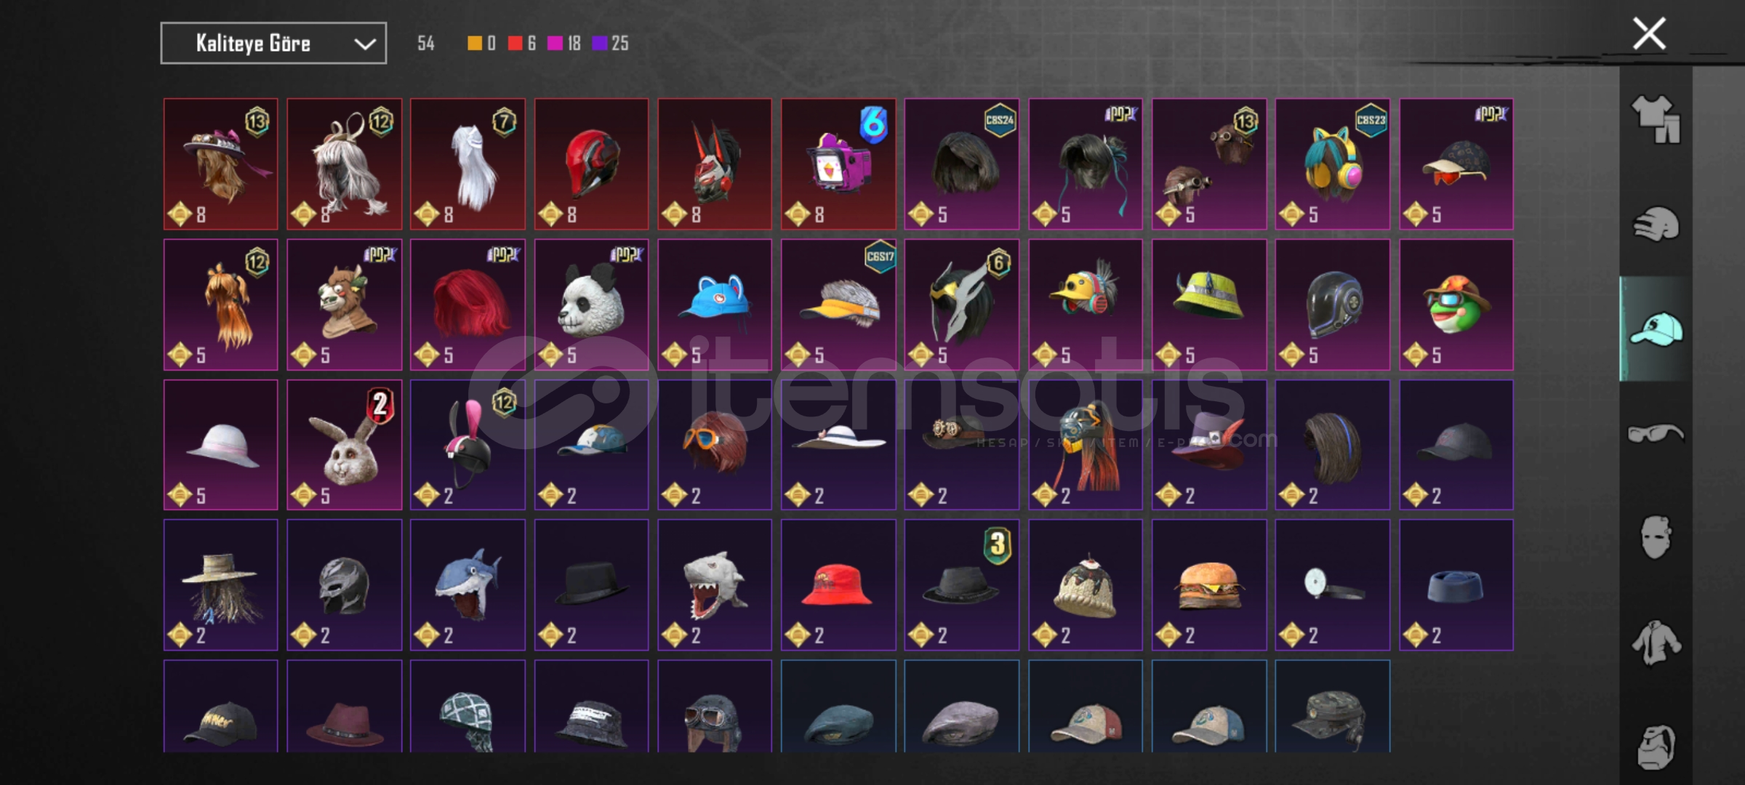Select the panda head item
This screenshot has height=785, width=1745.
591,305
